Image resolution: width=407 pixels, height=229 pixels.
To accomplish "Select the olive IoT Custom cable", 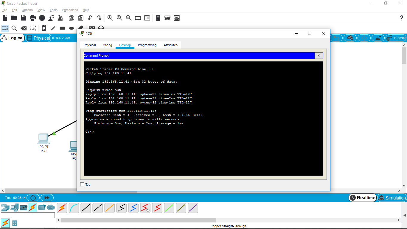I will [x=181, y=208].
